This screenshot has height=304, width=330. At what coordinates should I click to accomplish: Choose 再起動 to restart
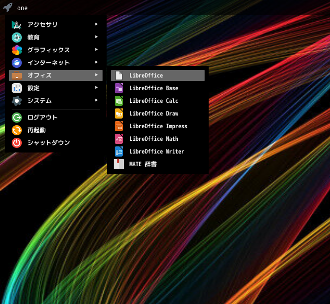56,130
